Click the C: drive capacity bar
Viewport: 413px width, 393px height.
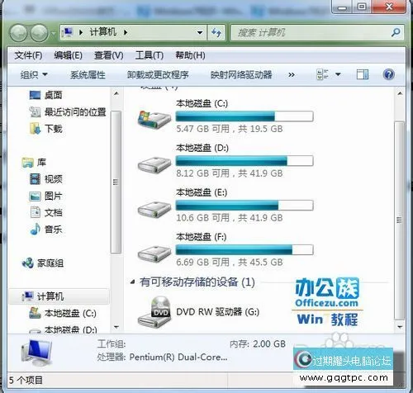tap(244, 116)
